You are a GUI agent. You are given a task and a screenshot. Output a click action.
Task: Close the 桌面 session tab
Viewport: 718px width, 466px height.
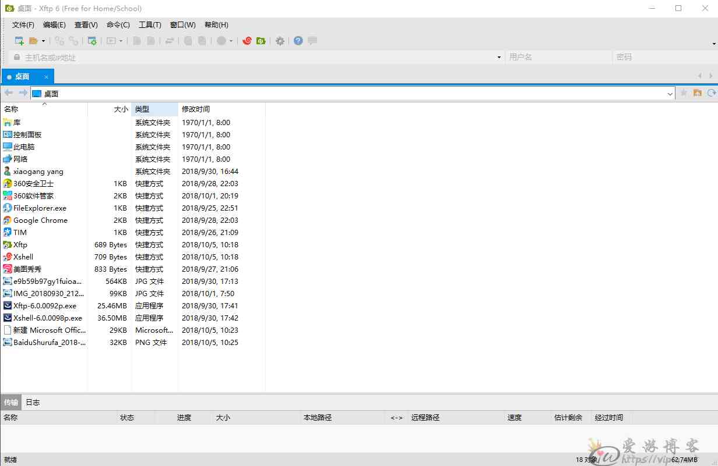(x=47, y=77)
